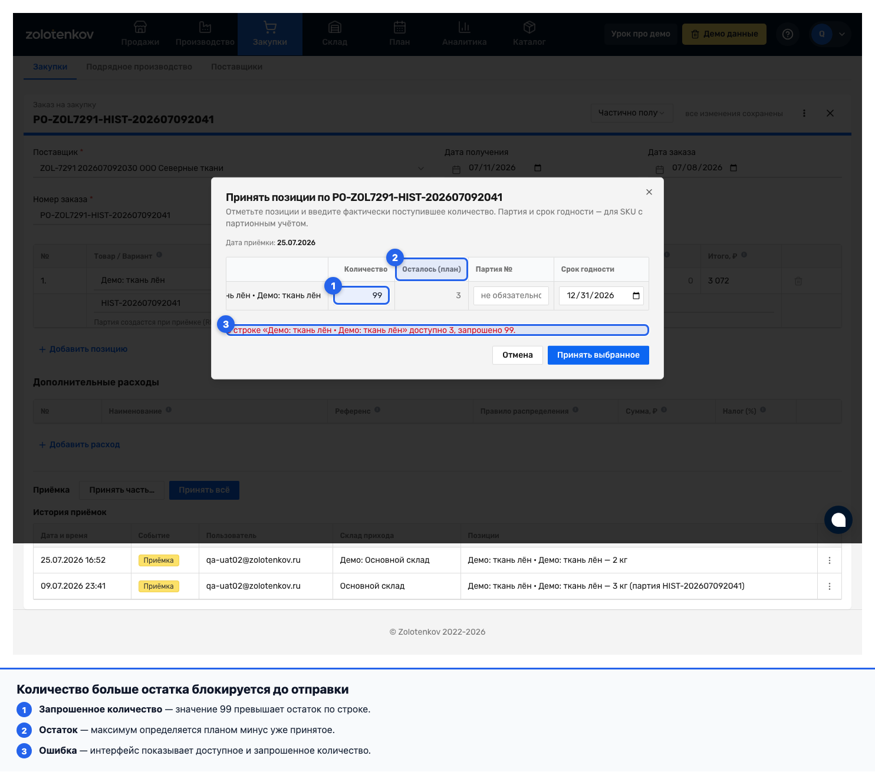Viewport: 875px width, 772px height.
Task: Open the Продажи section icon
Action: [140, 27]
